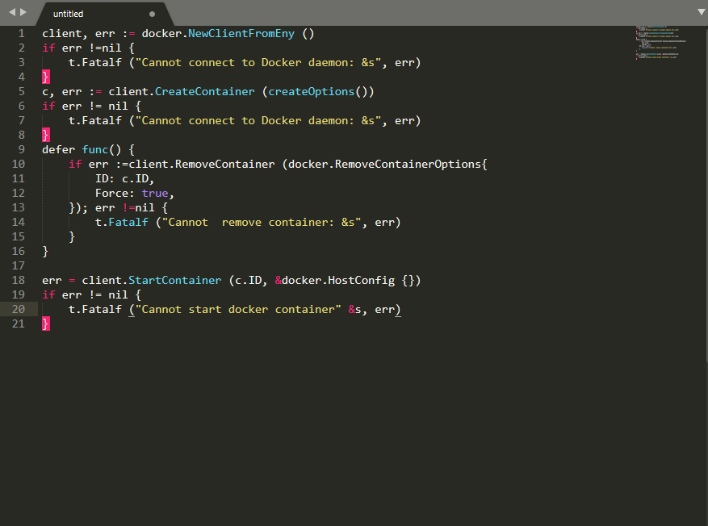Click the 'remove container' string on line 14

point(278,223)
